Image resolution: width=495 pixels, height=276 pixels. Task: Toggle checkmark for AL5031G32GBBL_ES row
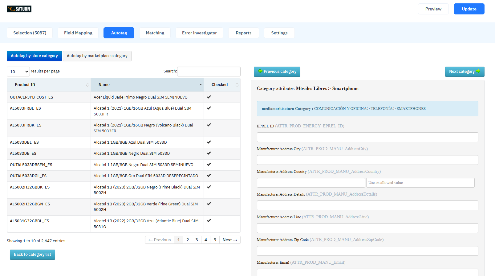(209, 221)
